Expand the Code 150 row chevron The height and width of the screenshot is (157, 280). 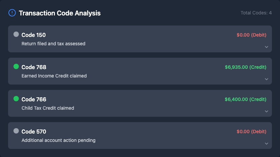(267, 47)
